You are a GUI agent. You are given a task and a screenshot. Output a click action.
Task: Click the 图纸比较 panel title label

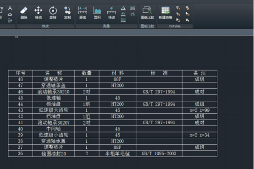147,26
